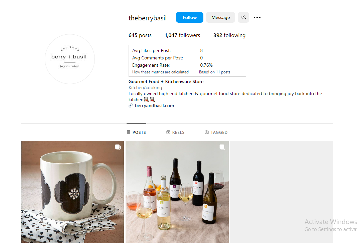The image size is (357, 243).
Task: View the 1,047 followers list
Action: 182,35
